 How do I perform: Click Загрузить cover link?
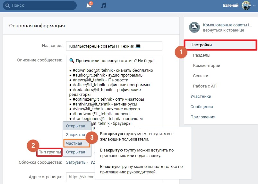tap(76, 162)
